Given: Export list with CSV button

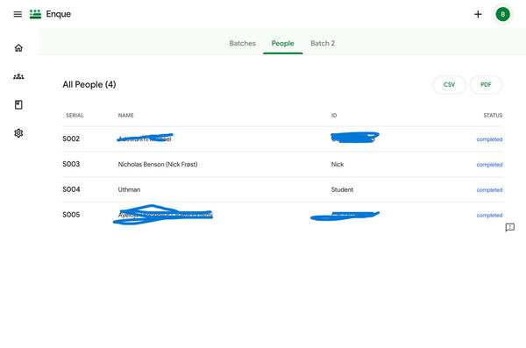Looking at the screenshot, I should [x=449, y=84].
